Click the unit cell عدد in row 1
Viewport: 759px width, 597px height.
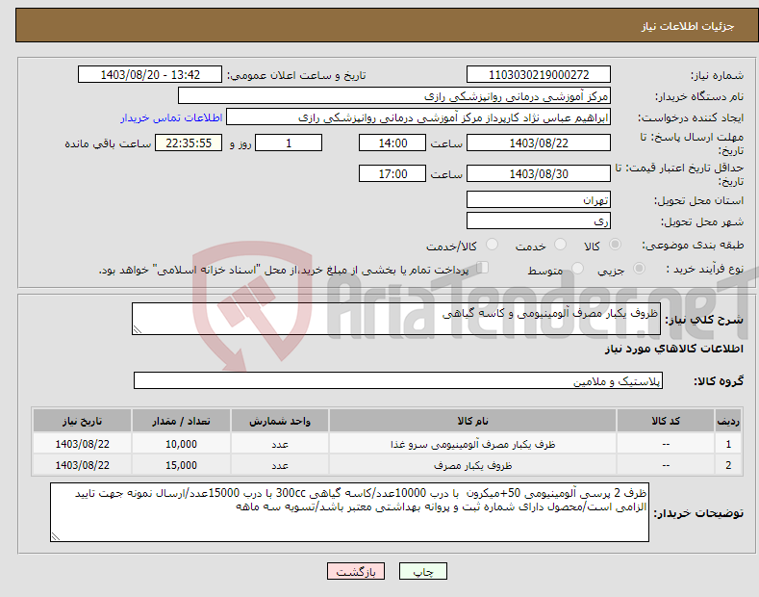[x=280, y=444]
